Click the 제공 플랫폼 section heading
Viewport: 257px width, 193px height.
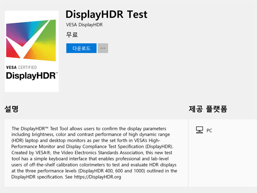tap(208, 109)
